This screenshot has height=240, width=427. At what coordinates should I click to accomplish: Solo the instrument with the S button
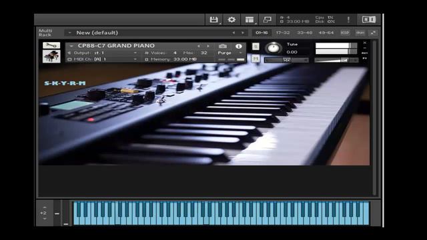(256, 47)
